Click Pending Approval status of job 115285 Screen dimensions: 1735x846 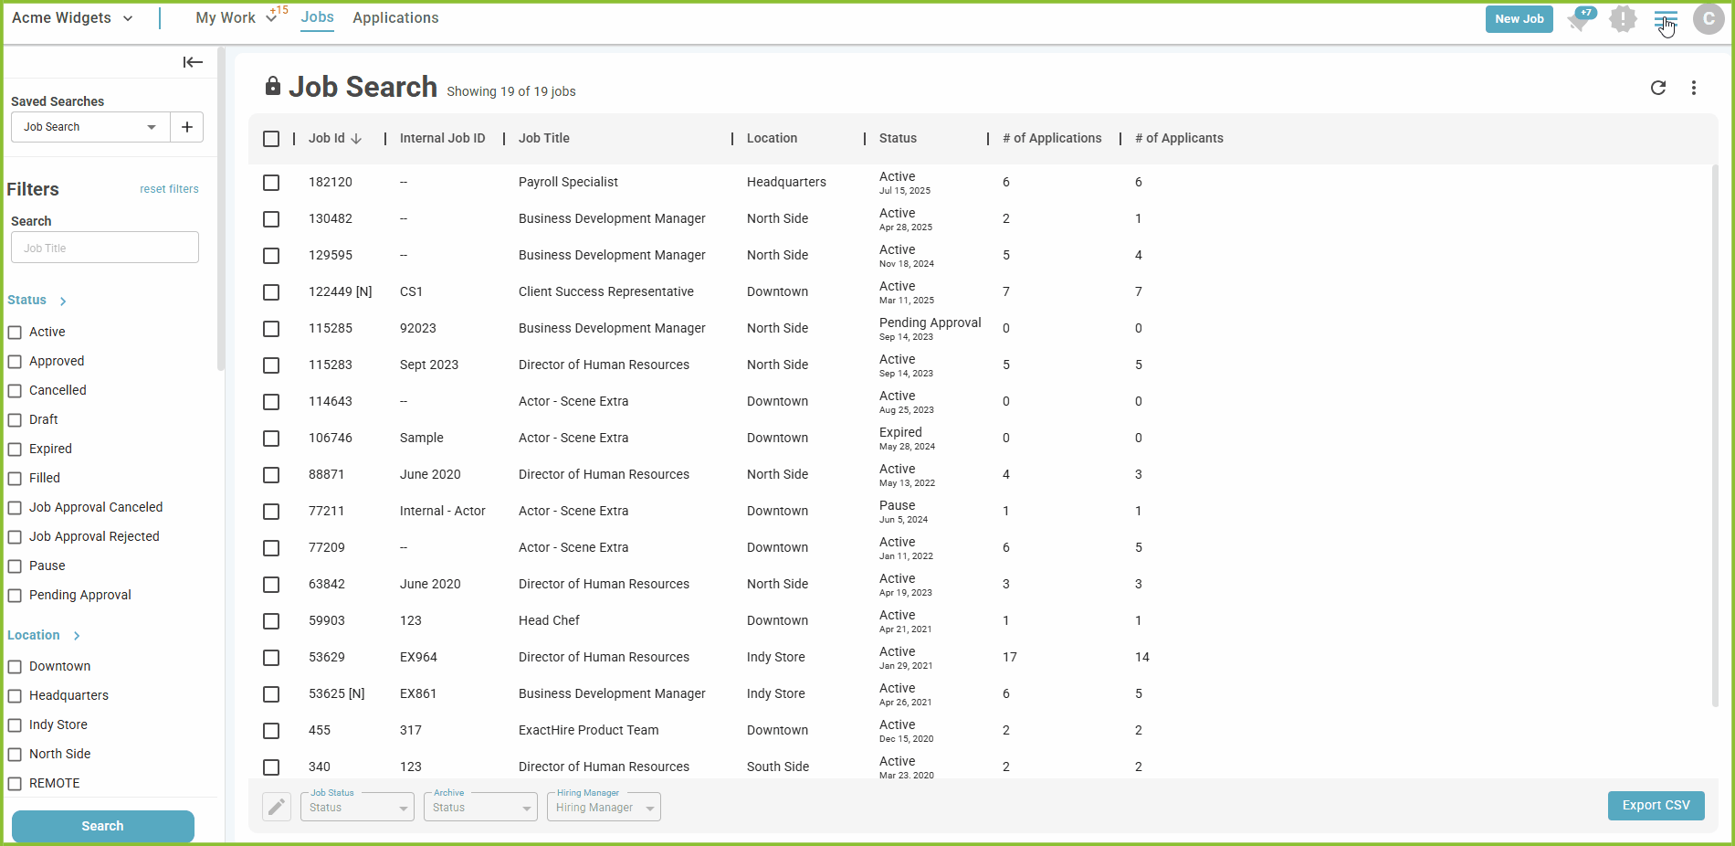[930, 323]
